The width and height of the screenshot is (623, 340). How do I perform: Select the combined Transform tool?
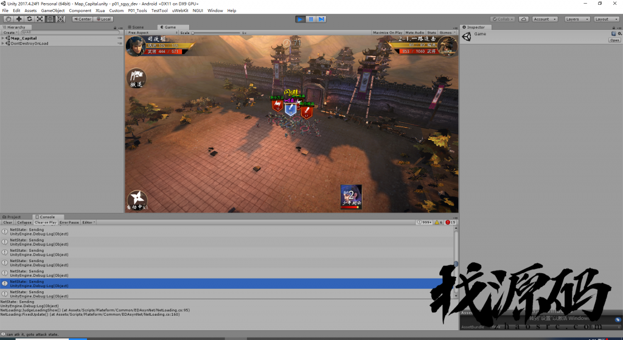click(x=60, y=19)
